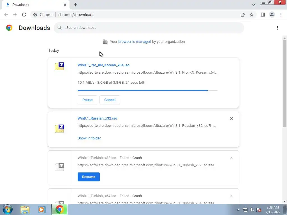Image resolution: width=287 pixels, height=215 pixels.
Task: Open Windows Media Player from taskbar
Action: pyautogui.click(x=42, y=210)
